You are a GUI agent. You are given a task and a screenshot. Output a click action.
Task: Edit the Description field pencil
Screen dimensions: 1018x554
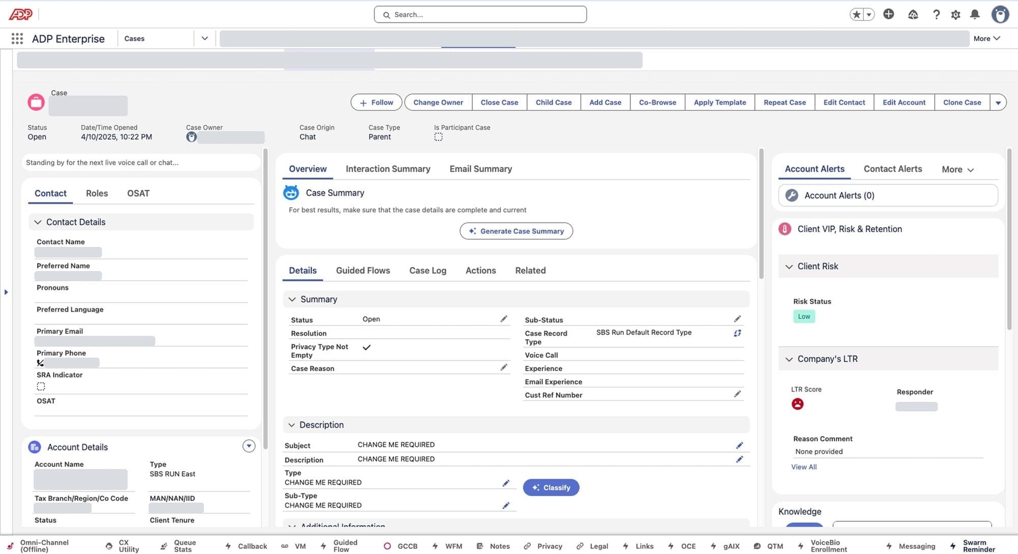(740, 459)
